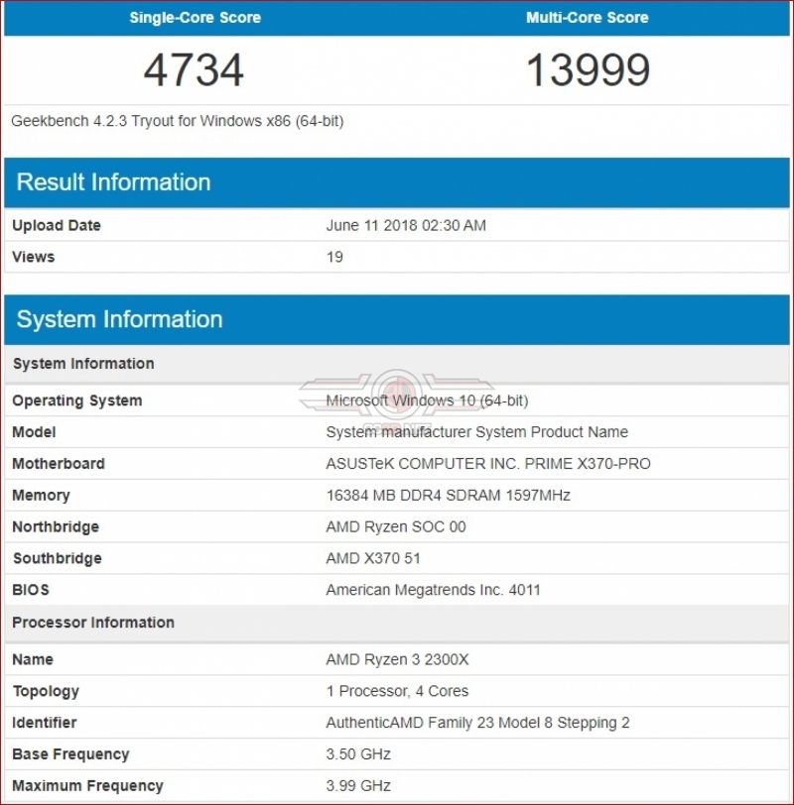This screenshot has height=805, width=794.
Task: Select the value "1 Processor, 4 Cores"
Action: [397, 691]
